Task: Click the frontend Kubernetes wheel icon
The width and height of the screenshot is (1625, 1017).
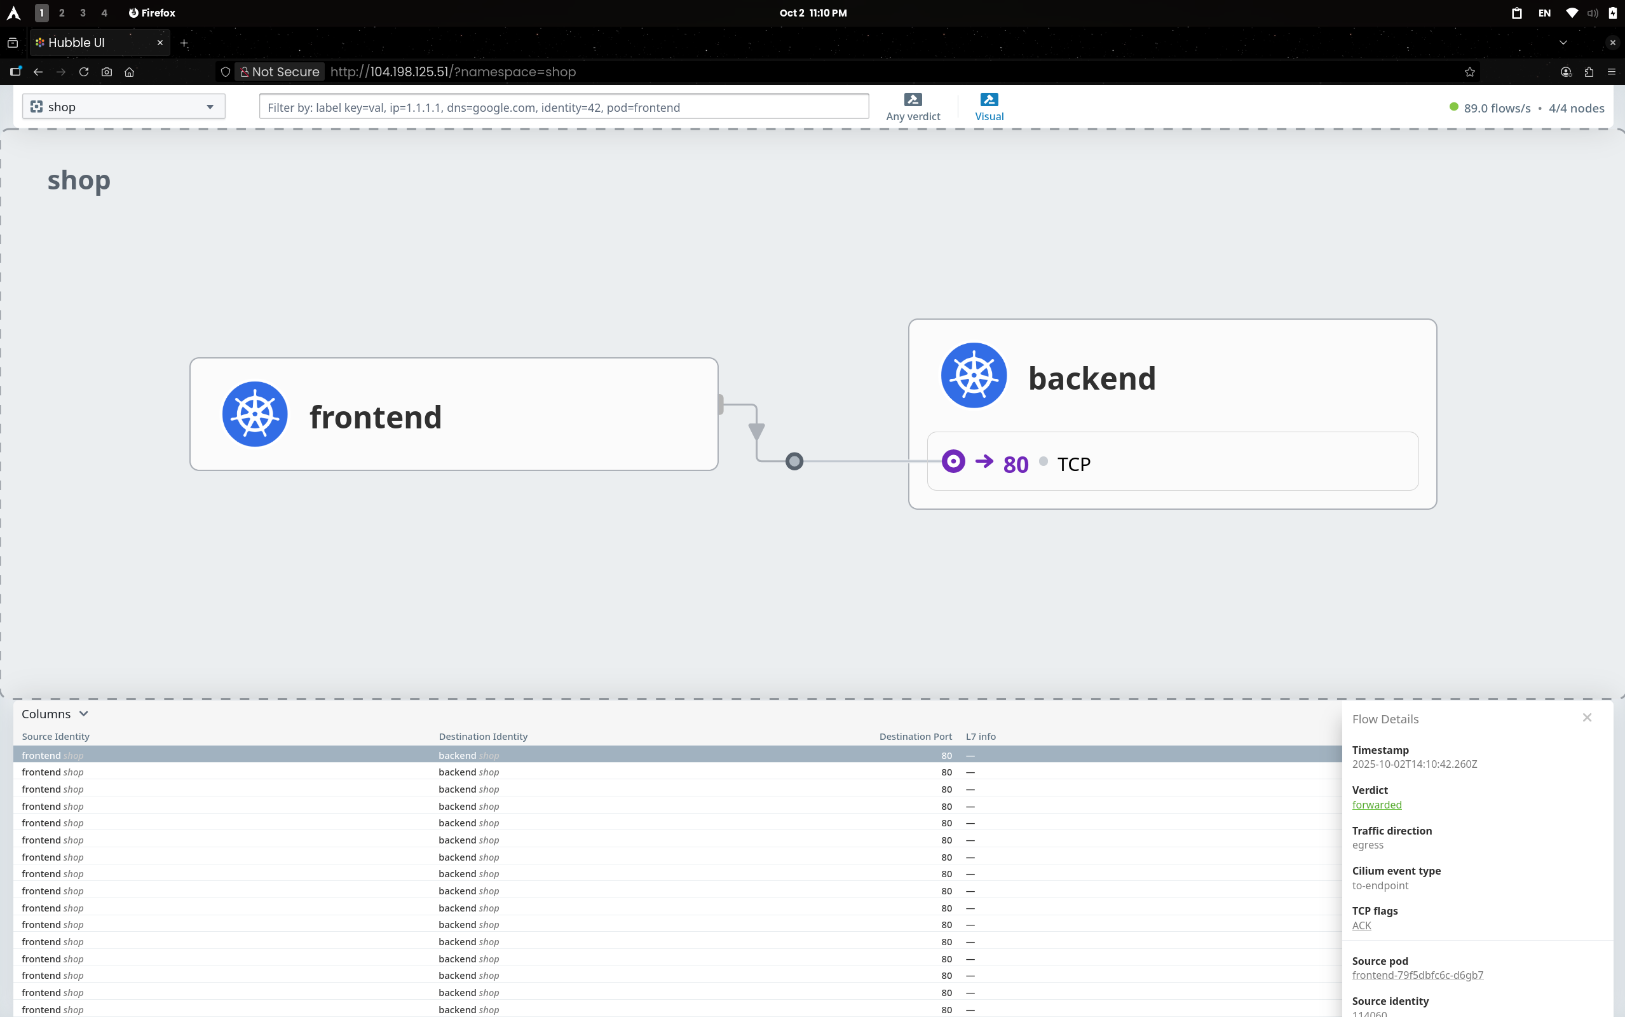Action: [x=255, y=414]
